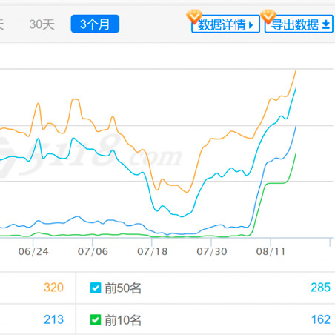Toggle the cyan 前50名 checkbox
This screenshot has width=335, height=335.
click(96, 288)
